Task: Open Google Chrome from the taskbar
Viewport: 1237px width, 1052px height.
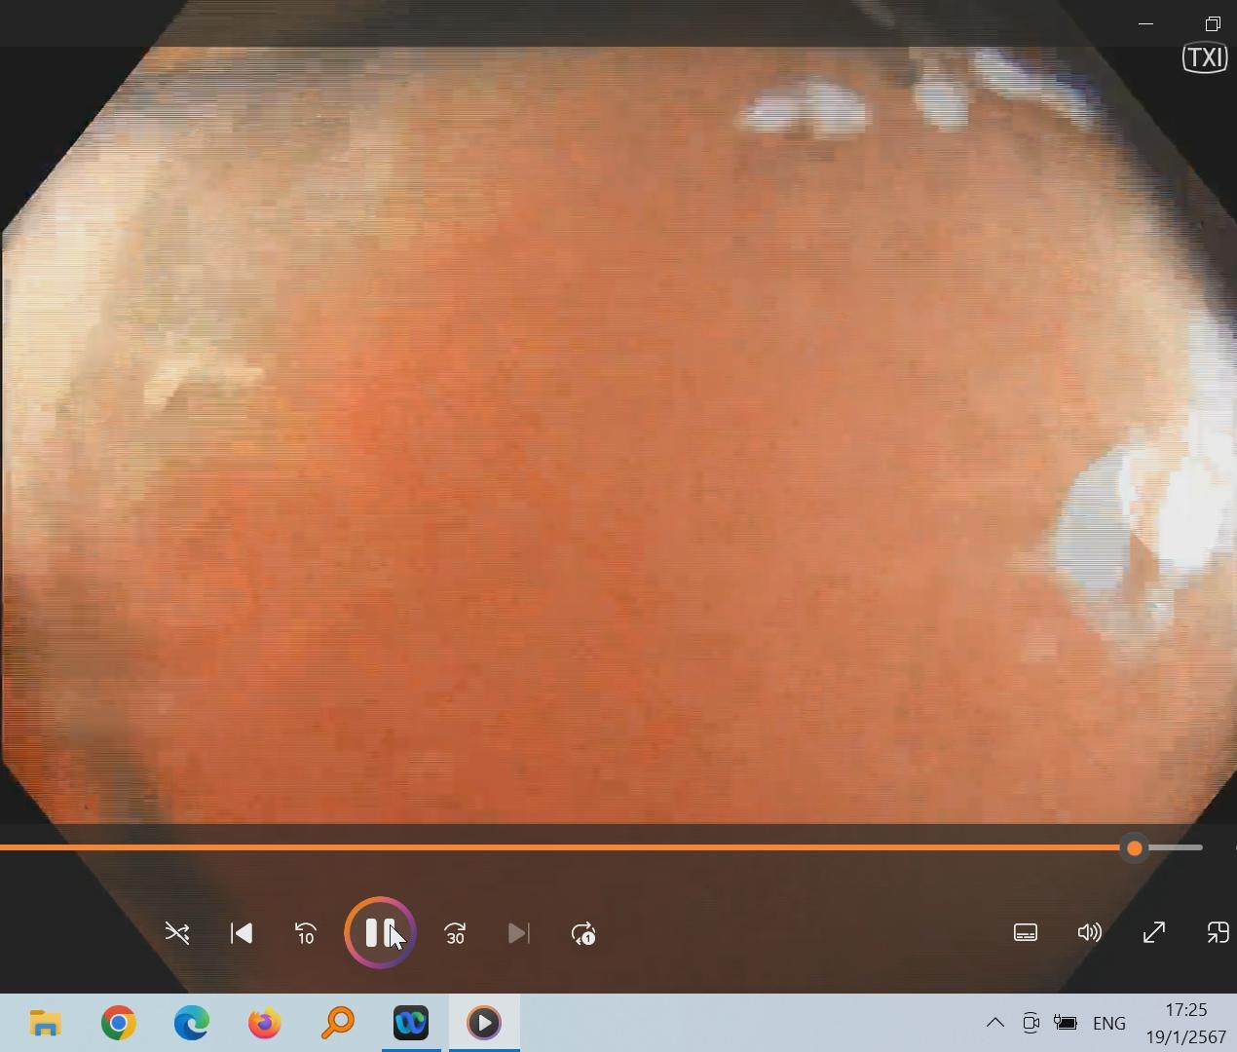Action: (x=119, y=1023)
